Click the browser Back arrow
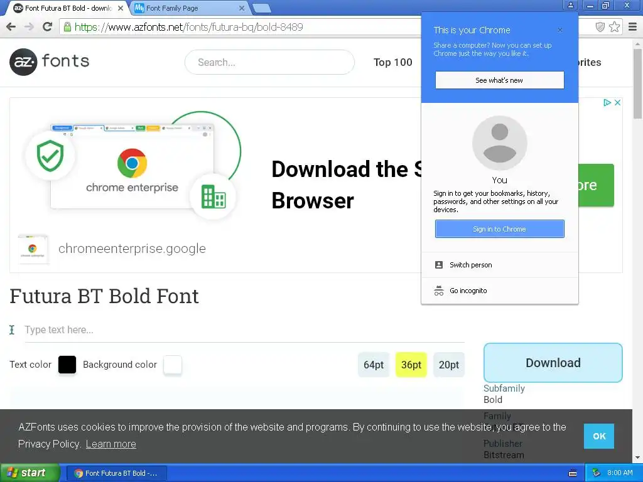The width and height of the screenshot is (643, 482). 11,27
